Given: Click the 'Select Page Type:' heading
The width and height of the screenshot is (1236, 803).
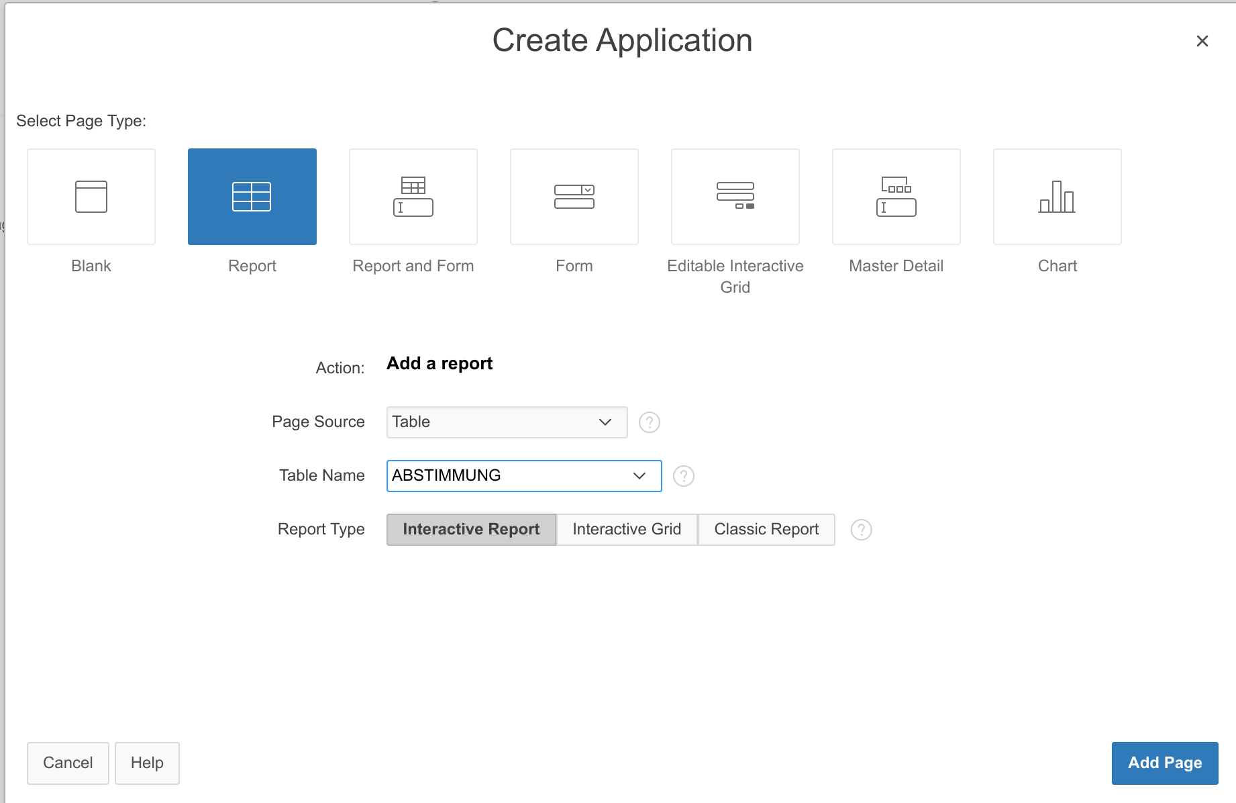Looking at the screenshot, I should (81, 122).
